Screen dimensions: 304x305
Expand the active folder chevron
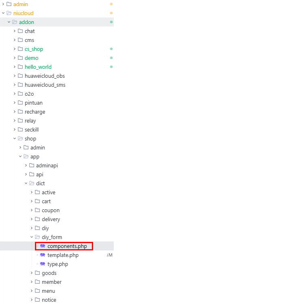click(x=32, y=192)
